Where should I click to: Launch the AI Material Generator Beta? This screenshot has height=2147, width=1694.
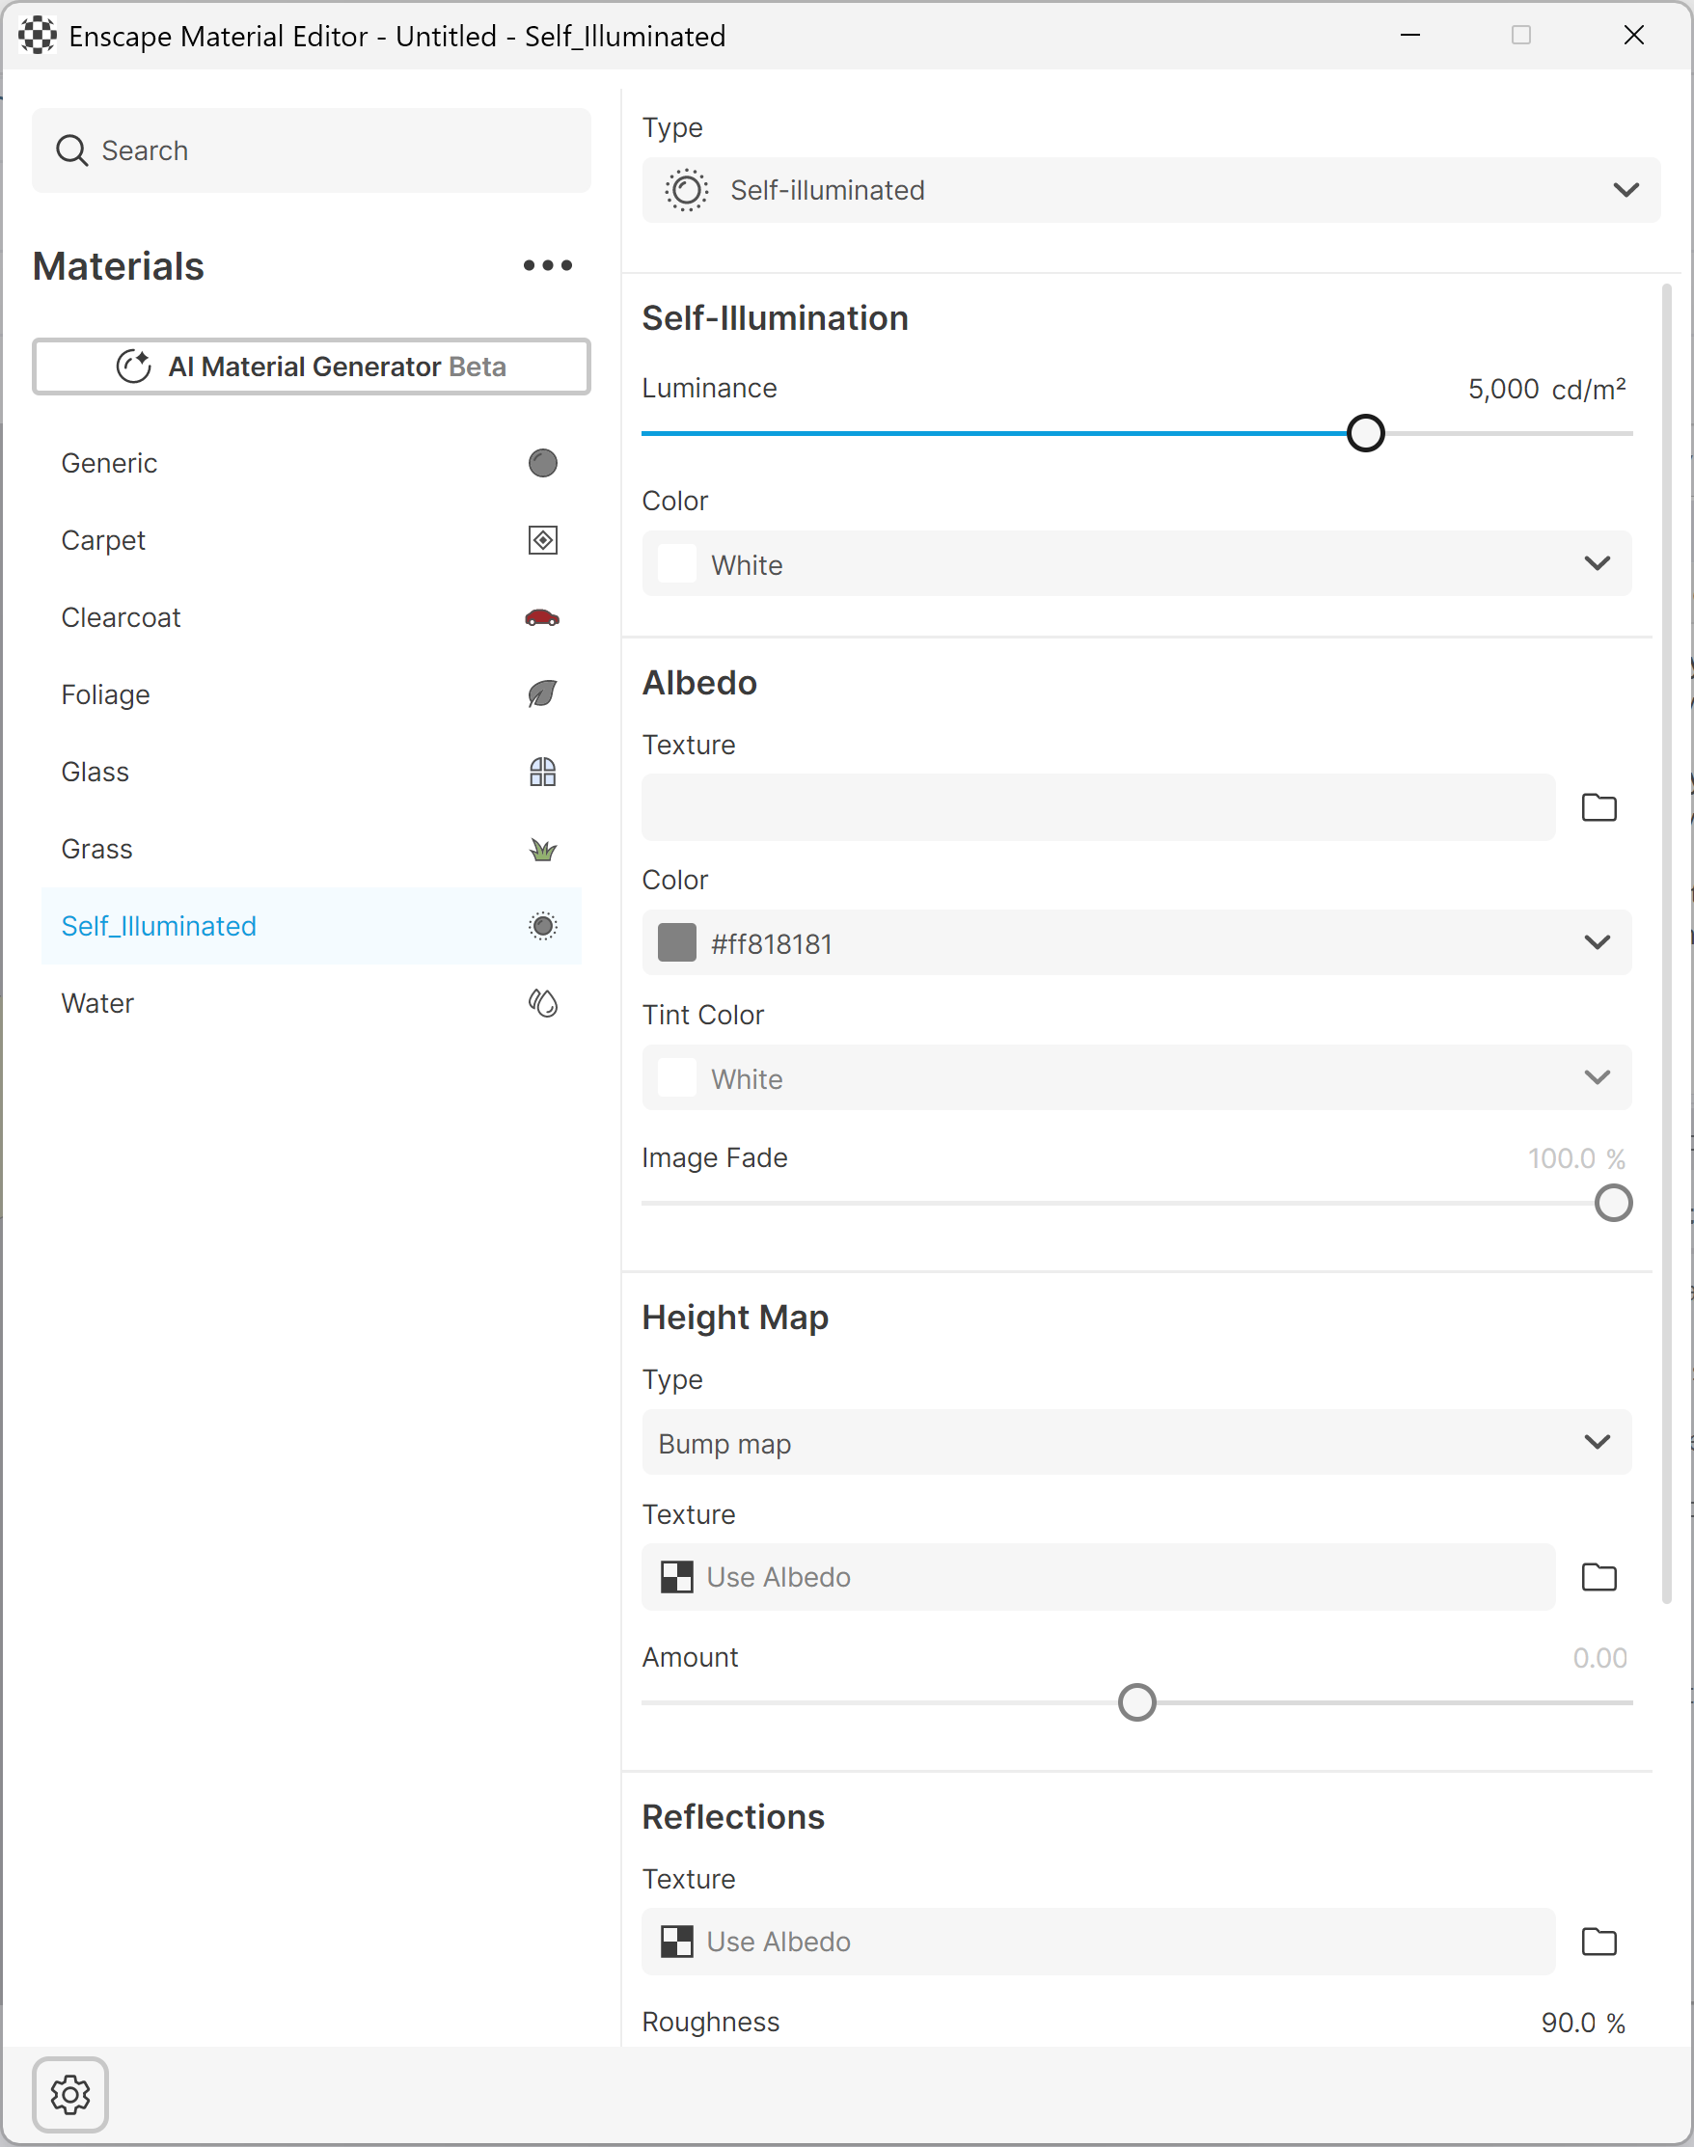tap(312, 367)
